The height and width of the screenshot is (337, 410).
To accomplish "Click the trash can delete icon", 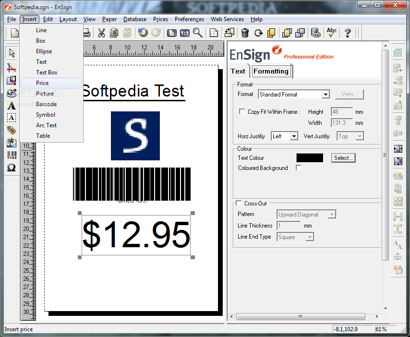I will coord(245,33).
